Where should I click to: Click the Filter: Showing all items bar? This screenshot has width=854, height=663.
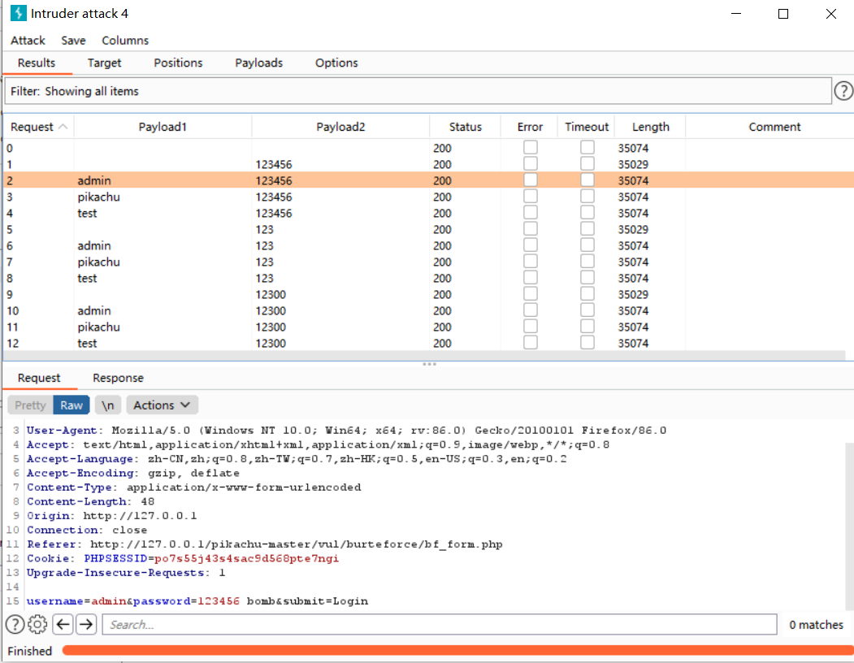[418, 91]
